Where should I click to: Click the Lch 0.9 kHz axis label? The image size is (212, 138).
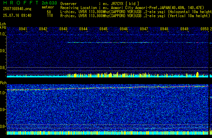click(x=3, y=51)
